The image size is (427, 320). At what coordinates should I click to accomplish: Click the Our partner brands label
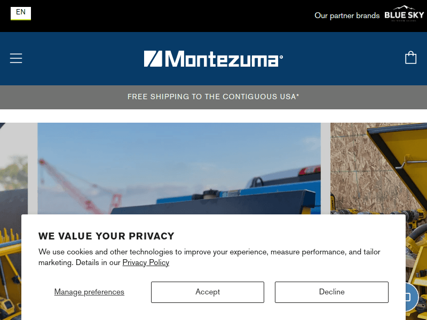tap(346, 15)
